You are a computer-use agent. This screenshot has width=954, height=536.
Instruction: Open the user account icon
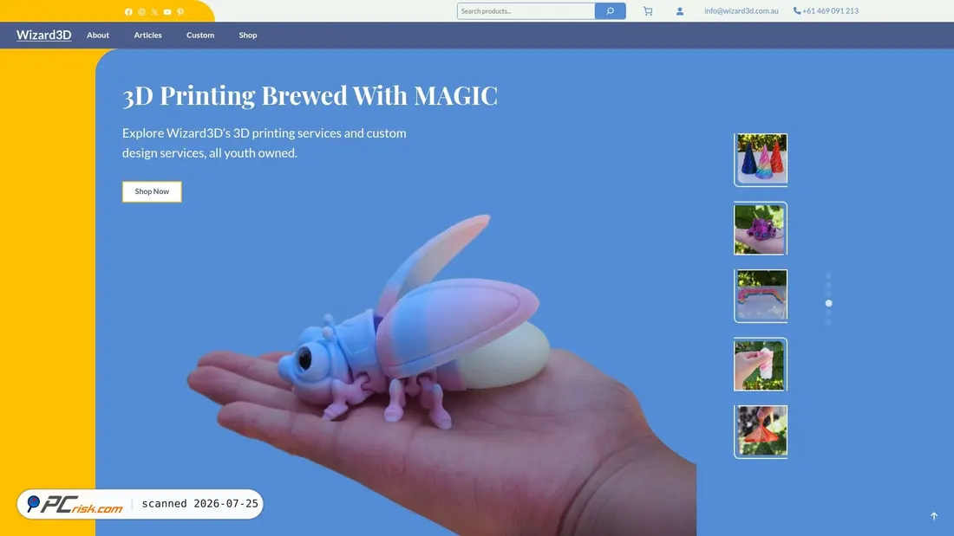pos(680,11)
